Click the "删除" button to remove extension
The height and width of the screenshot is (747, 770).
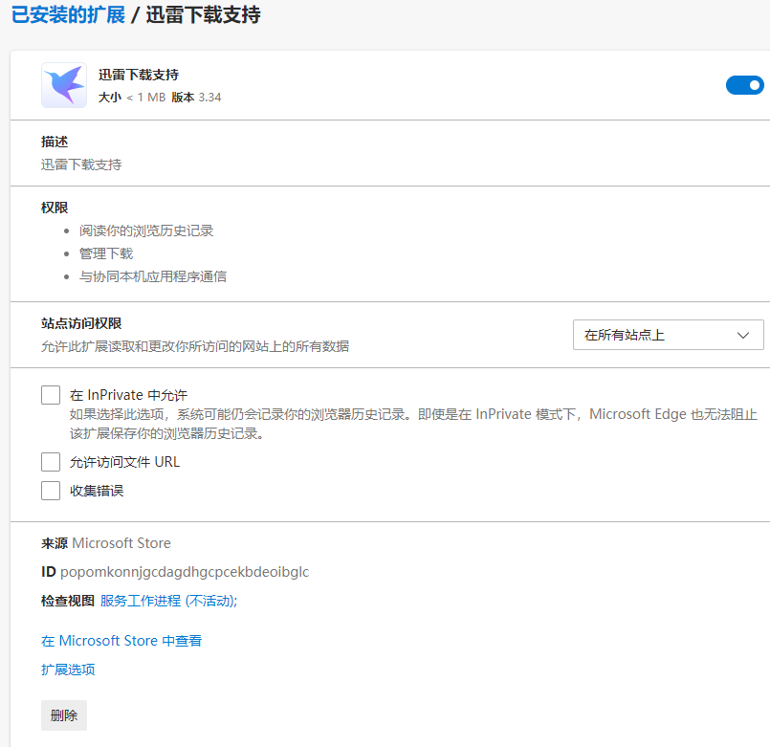63,714
